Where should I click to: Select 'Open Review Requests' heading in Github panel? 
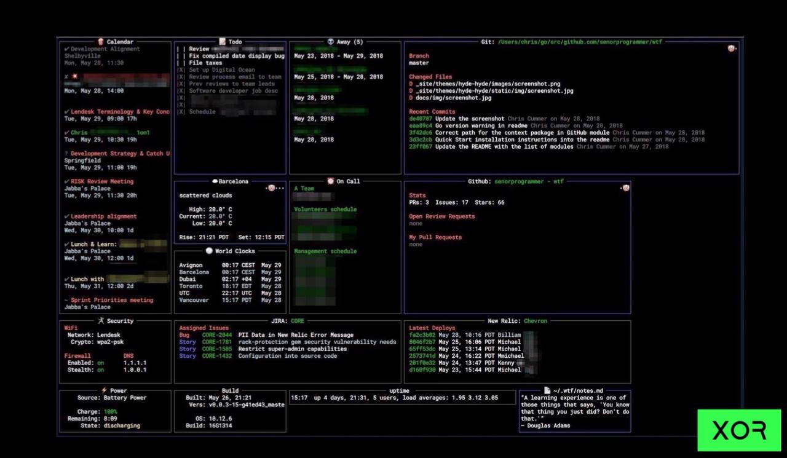point(441,216)
